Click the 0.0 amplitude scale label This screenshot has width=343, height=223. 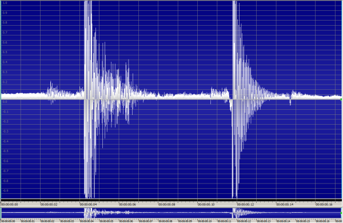click(x=5, y=102)
